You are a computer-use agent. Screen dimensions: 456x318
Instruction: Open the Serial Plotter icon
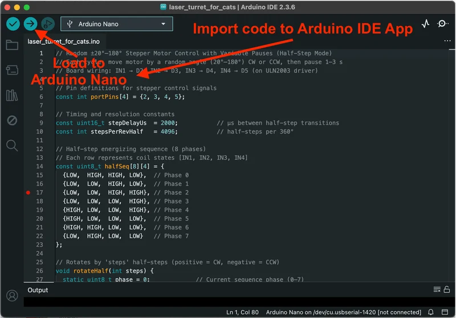click(425, 24)
